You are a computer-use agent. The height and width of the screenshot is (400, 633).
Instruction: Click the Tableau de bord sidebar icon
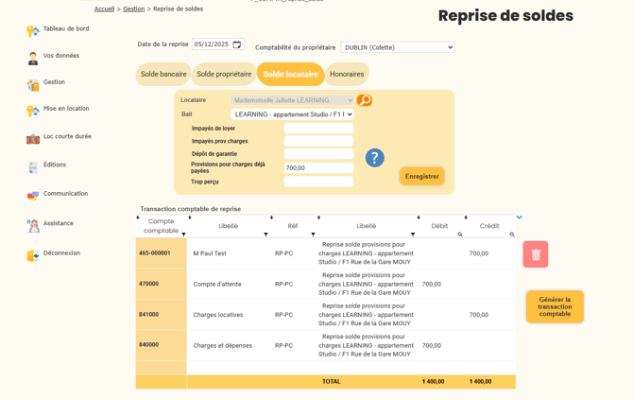click(33, 31)
